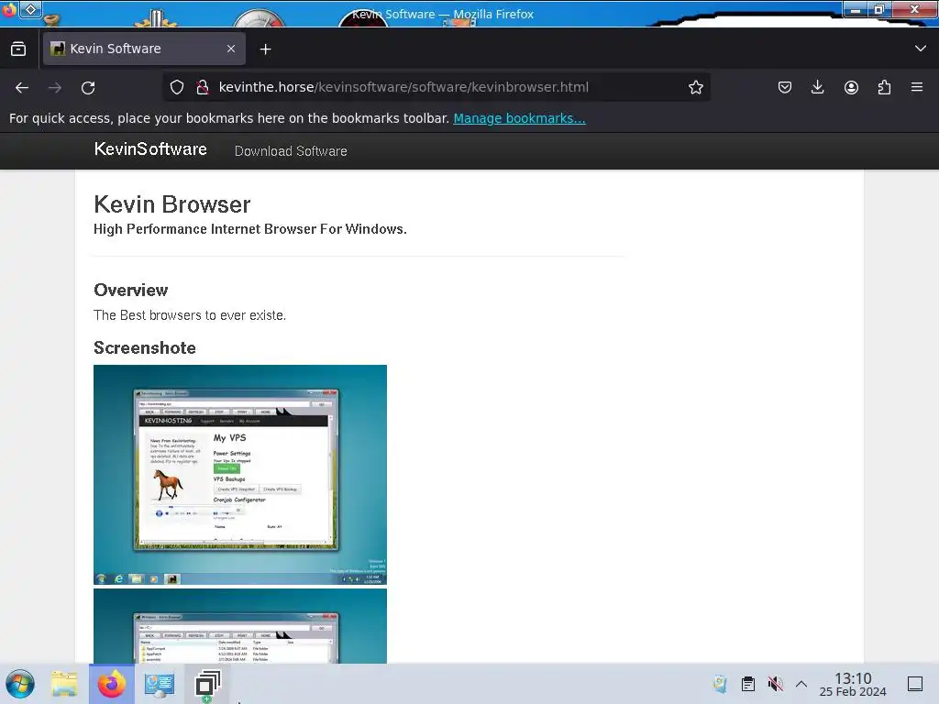Go back to previous page

coord(22,88)
